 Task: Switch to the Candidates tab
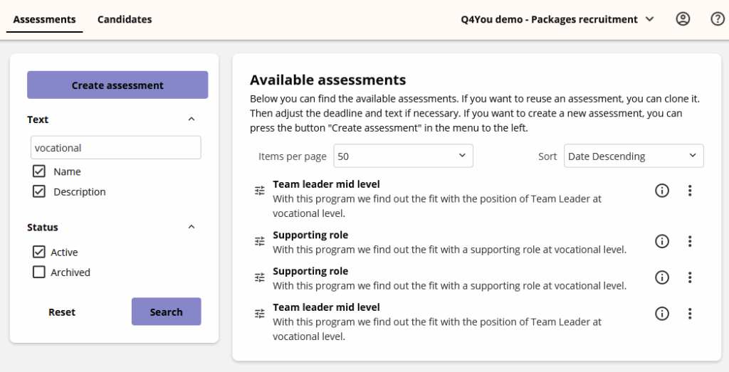click(x=125, y=19)
